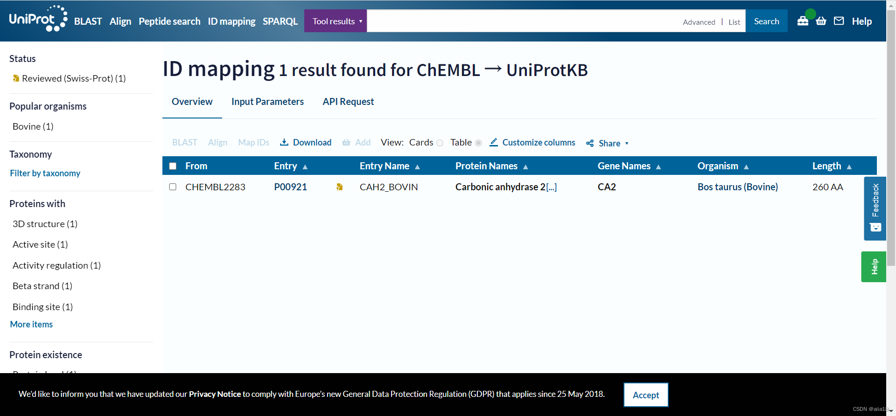
Task: Open ID mapping in the top navigation
Action: coord(231,21)
